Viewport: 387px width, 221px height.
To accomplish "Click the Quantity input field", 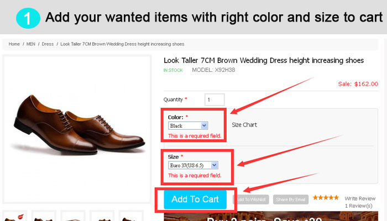I will [215, 99].
